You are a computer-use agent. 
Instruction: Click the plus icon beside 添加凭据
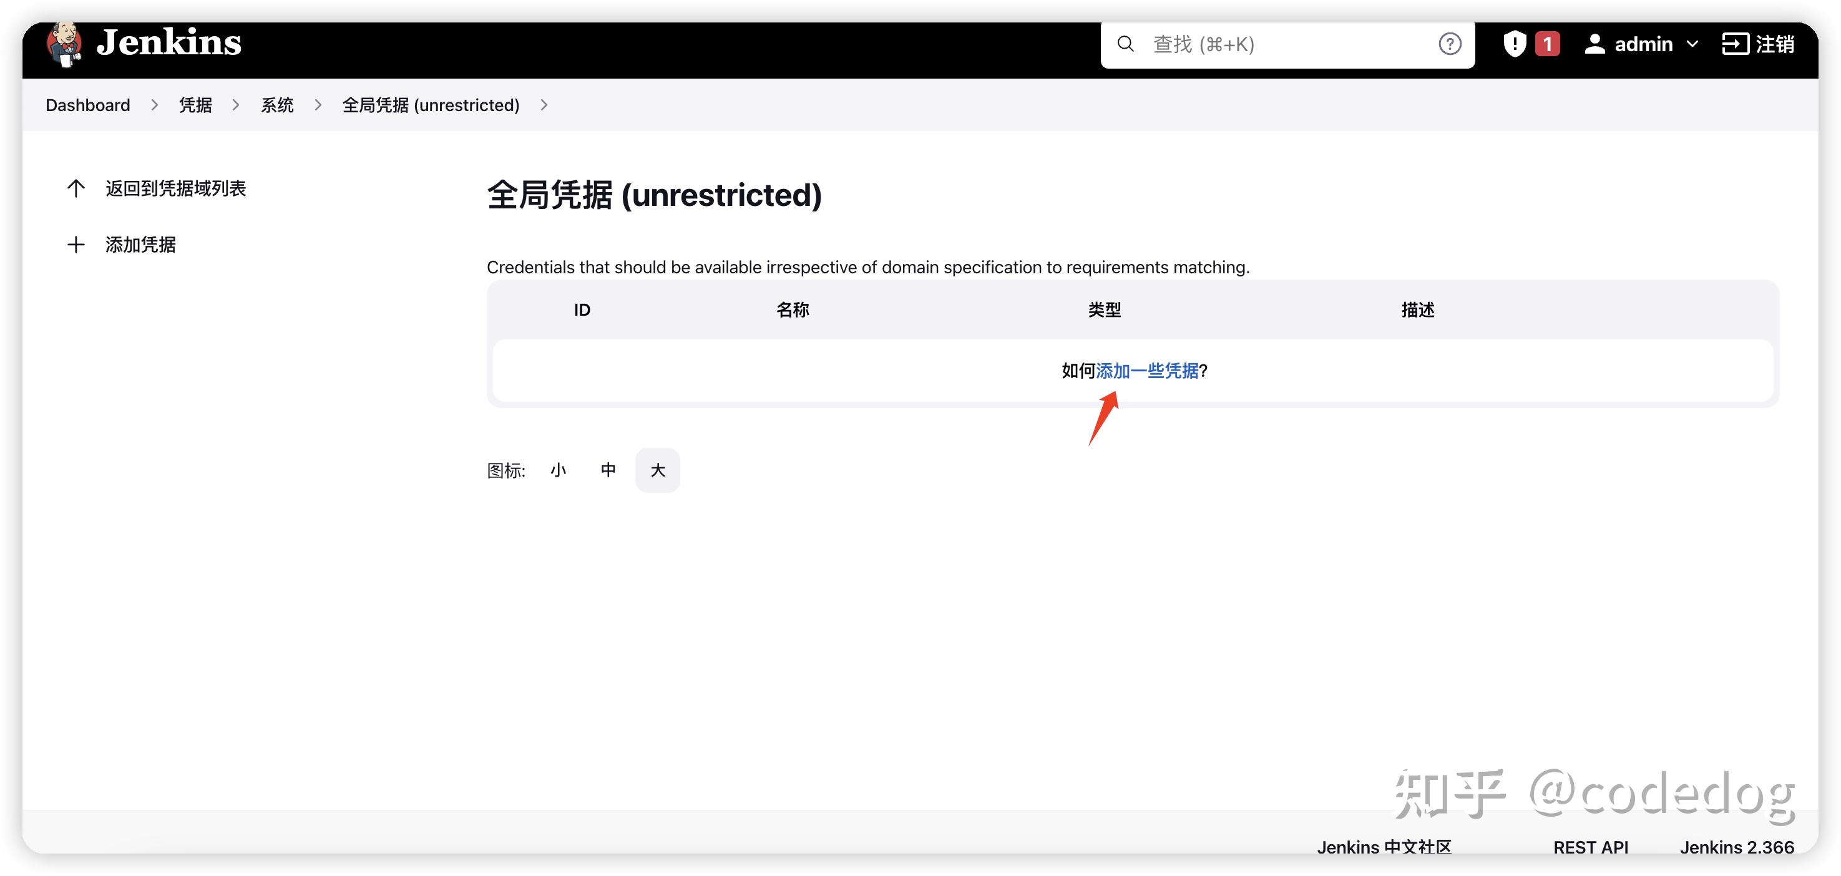click(76, 245)
